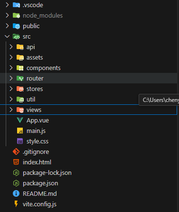The height and width of the screenshot is (212, 179).
Task: Click the src folder code icon
Action: (16, 37)
